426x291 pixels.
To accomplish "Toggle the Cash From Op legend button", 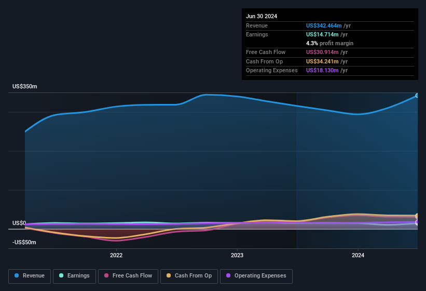I will click(x=189, y=276).
